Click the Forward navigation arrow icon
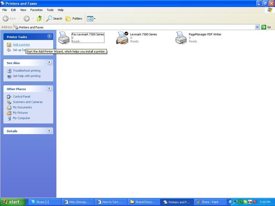275x206 pixels. point(27,18)
